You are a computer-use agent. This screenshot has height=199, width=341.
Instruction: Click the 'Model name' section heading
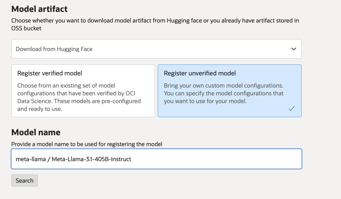pyautogui.click(x=35, y=132)
